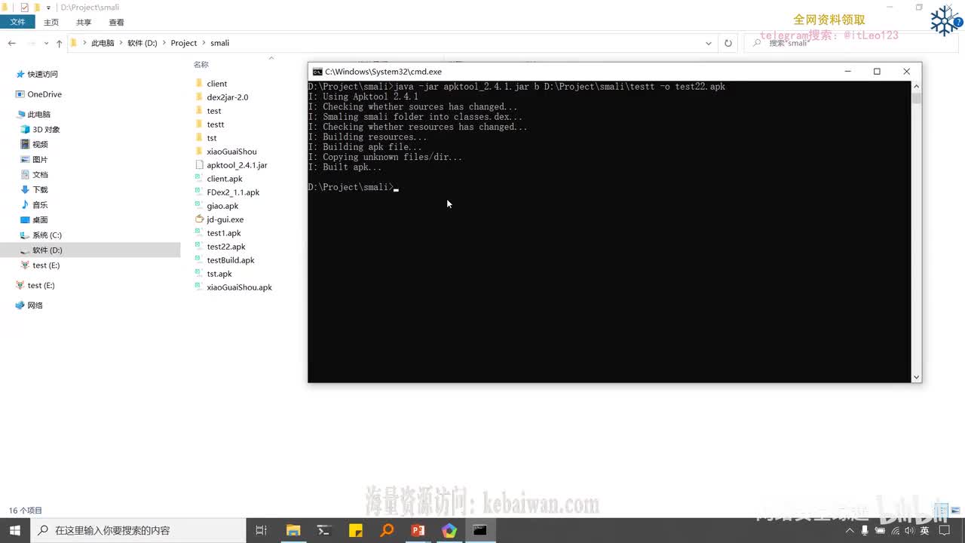Switch to the 主页 ribbon tab
Image resolution: width=965 pixels, height=543 pixels.
(x=51, y=23)
